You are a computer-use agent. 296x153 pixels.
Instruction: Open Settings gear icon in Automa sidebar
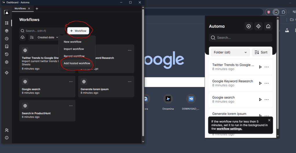(7, 62)
